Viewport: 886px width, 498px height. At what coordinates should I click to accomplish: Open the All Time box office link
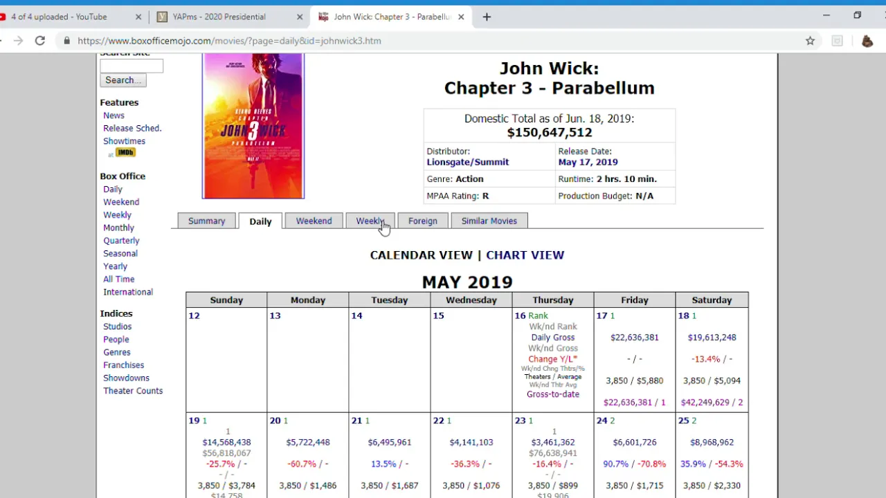coord(118,279)
